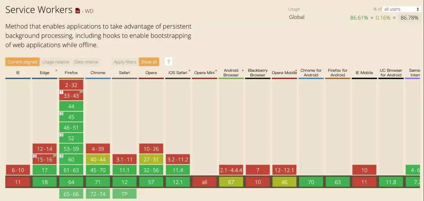Select Opera 10-26 cell

coord(151,148)
